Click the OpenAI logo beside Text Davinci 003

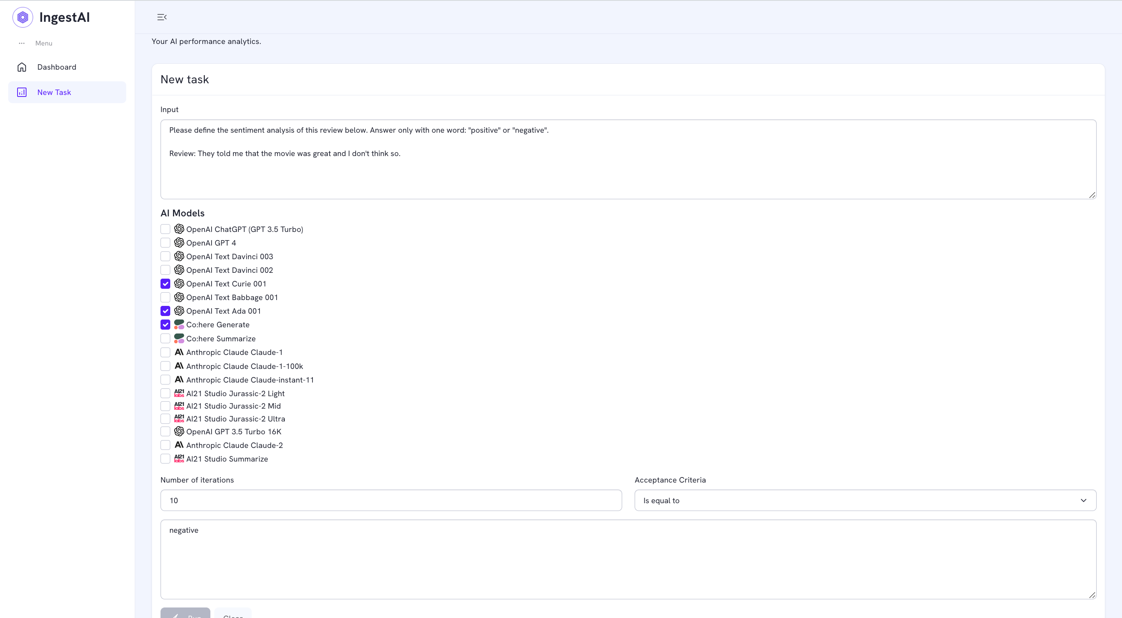pos(179,256)
